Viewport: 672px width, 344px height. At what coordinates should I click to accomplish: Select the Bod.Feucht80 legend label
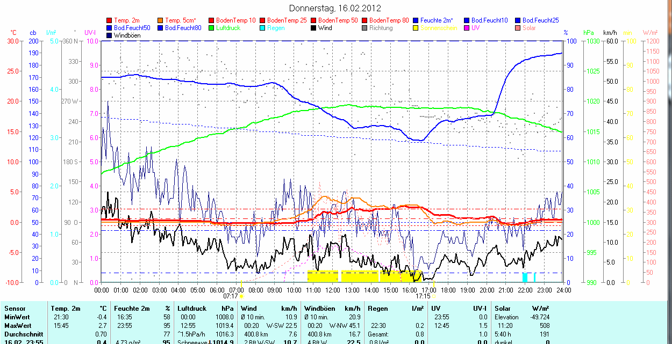(183, 28)
